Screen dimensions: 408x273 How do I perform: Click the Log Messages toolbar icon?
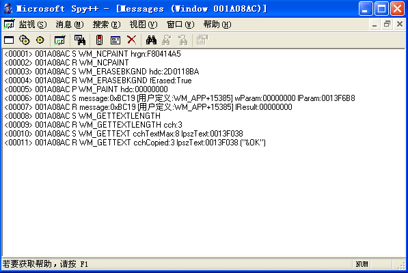tap(60, 40)
